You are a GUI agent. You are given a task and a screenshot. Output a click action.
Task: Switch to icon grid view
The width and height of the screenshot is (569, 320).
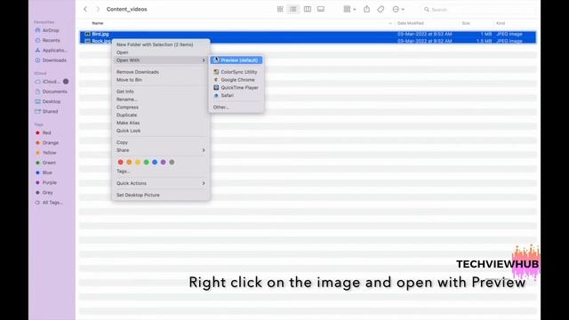pos(280,9)
